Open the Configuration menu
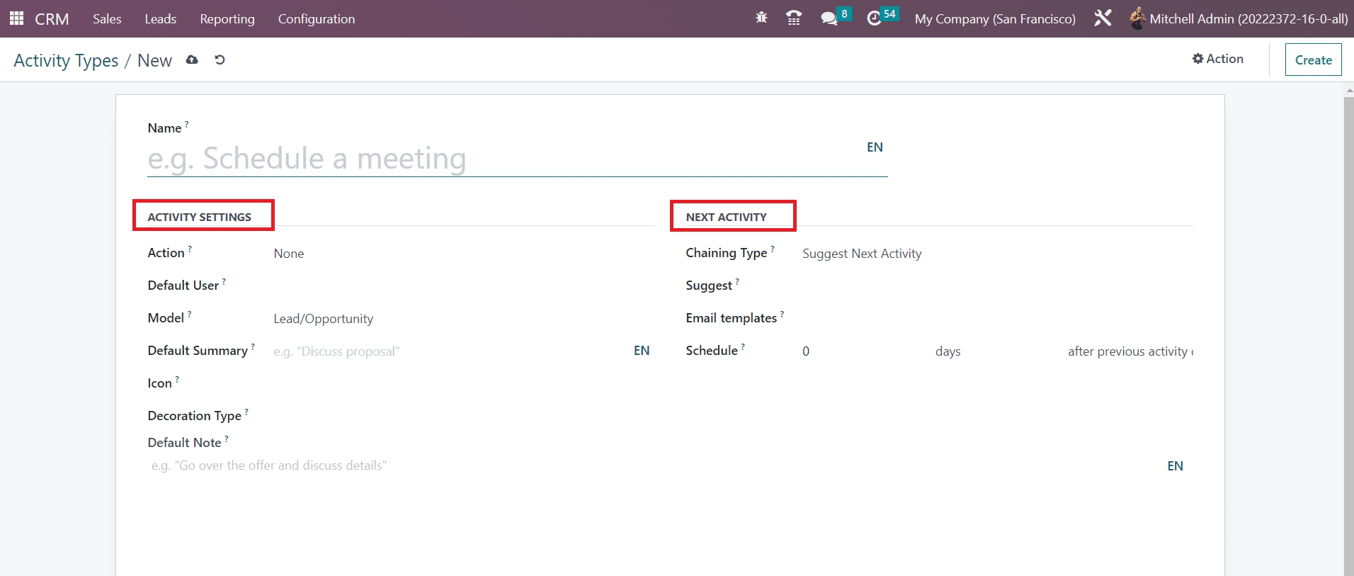This screenshot has width=1354, height=576. coord(316,19)
